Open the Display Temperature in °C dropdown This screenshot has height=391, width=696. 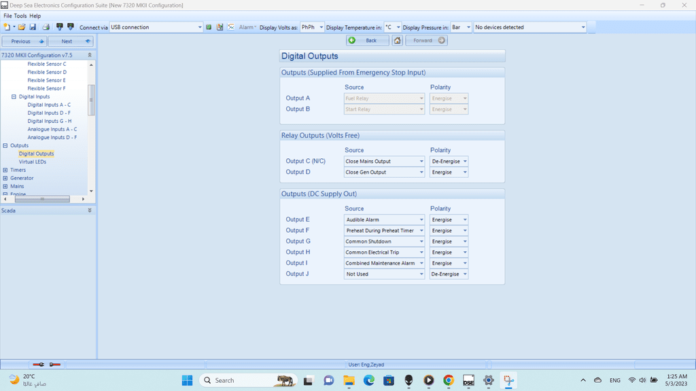pos(392,27)
